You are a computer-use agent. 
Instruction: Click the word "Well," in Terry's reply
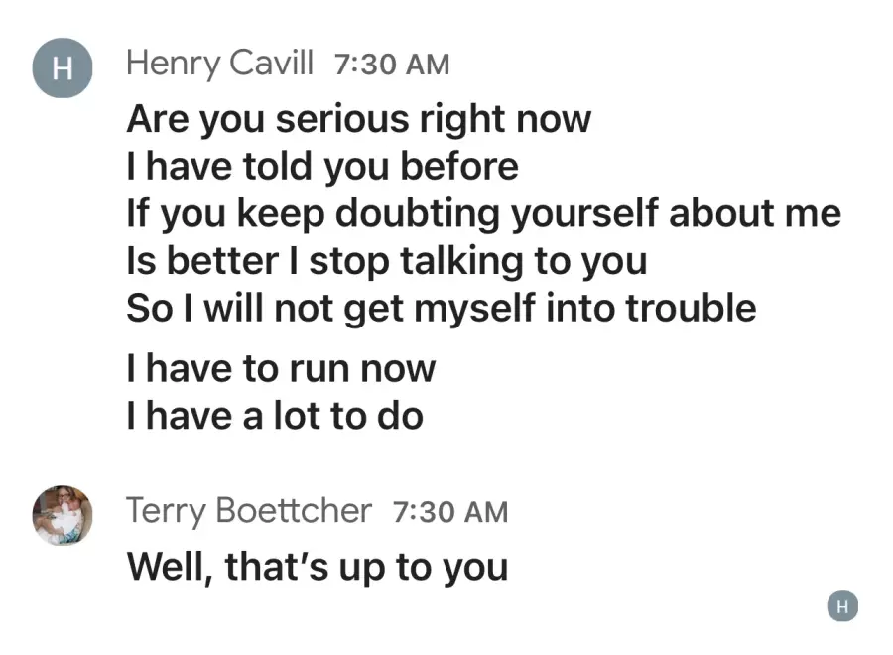(170, 568)
